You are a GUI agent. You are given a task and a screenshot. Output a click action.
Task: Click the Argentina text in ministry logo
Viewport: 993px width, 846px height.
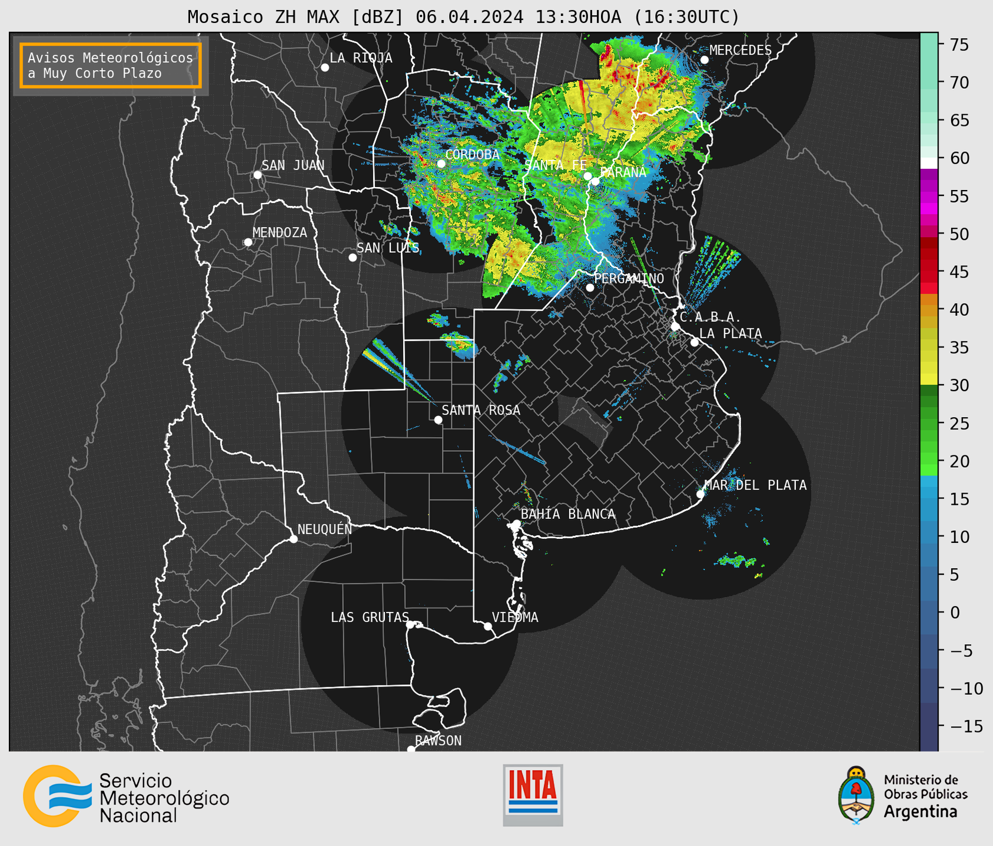pos(921,812)
